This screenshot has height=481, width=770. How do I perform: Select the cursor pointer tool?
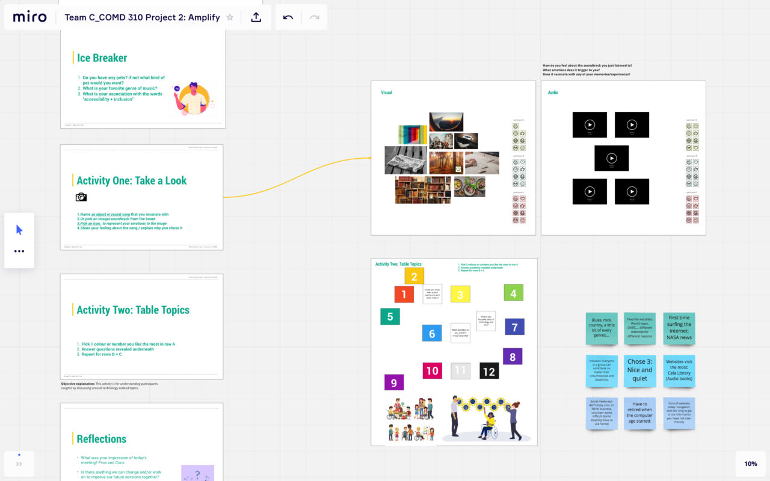[19, 230]
